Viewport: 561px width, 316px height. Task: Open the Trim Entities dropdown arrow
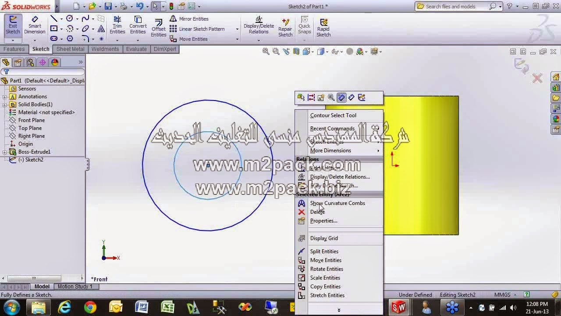pyautogui.click(x=117, y=40)
